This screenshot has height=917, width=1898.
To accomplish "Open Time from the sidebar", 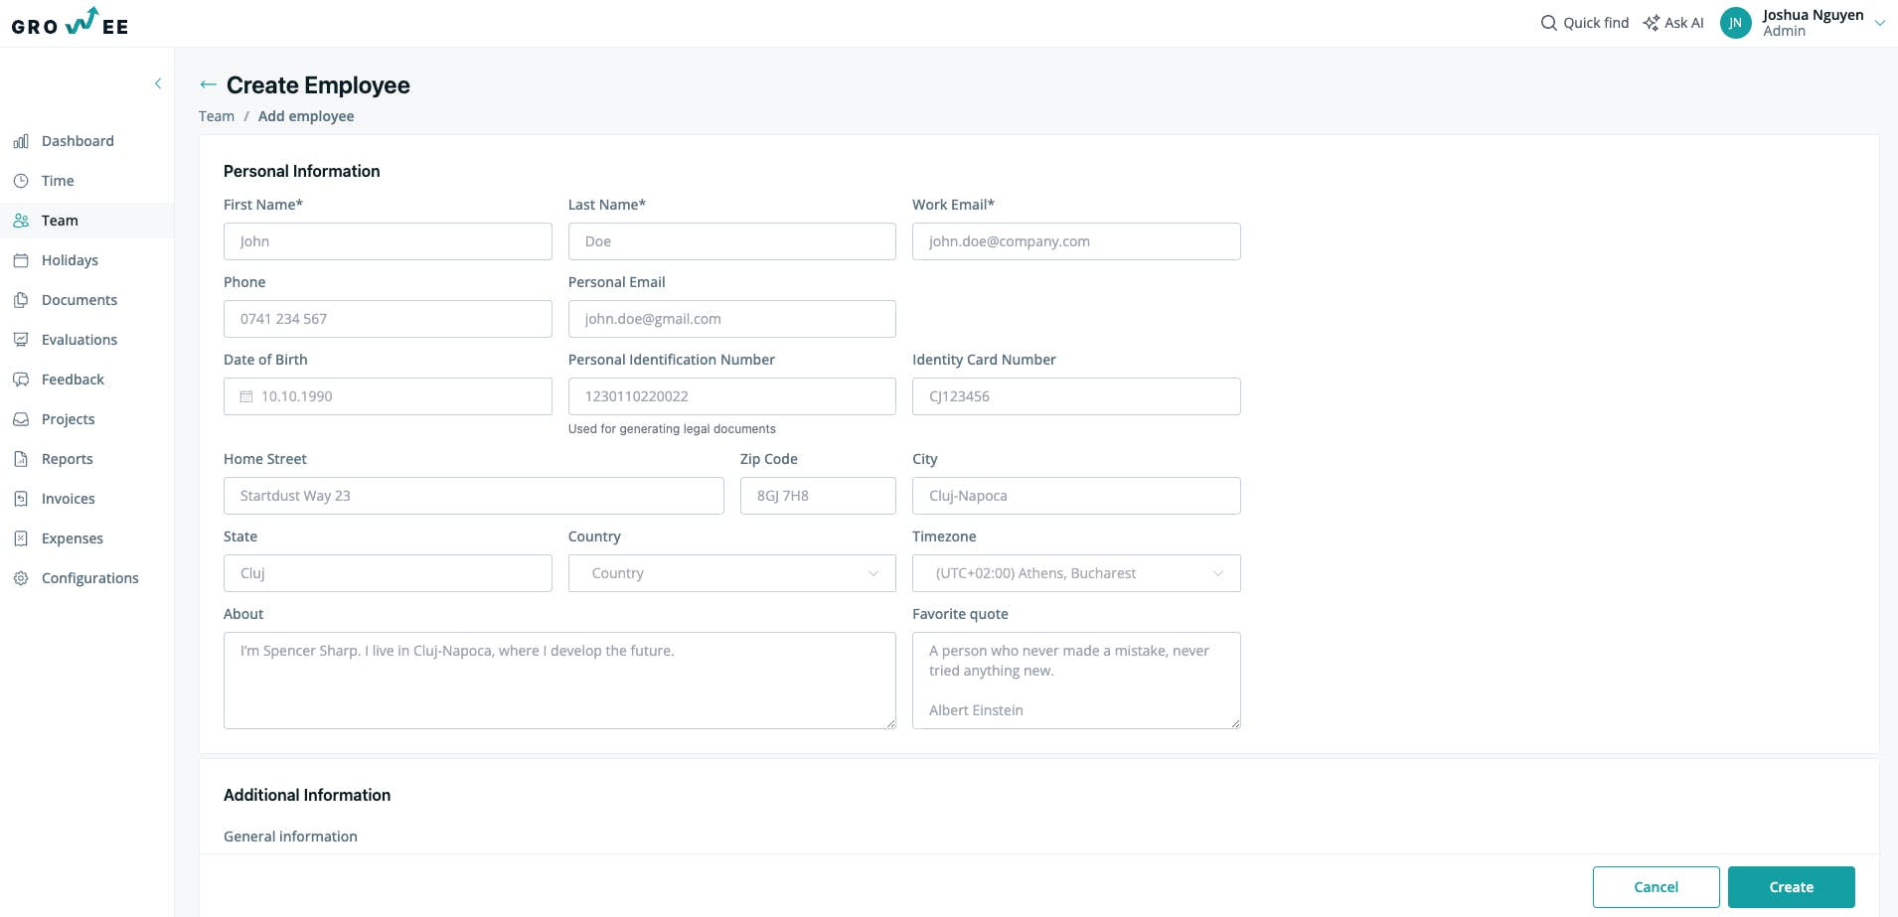I will click(x=58, y=181).
